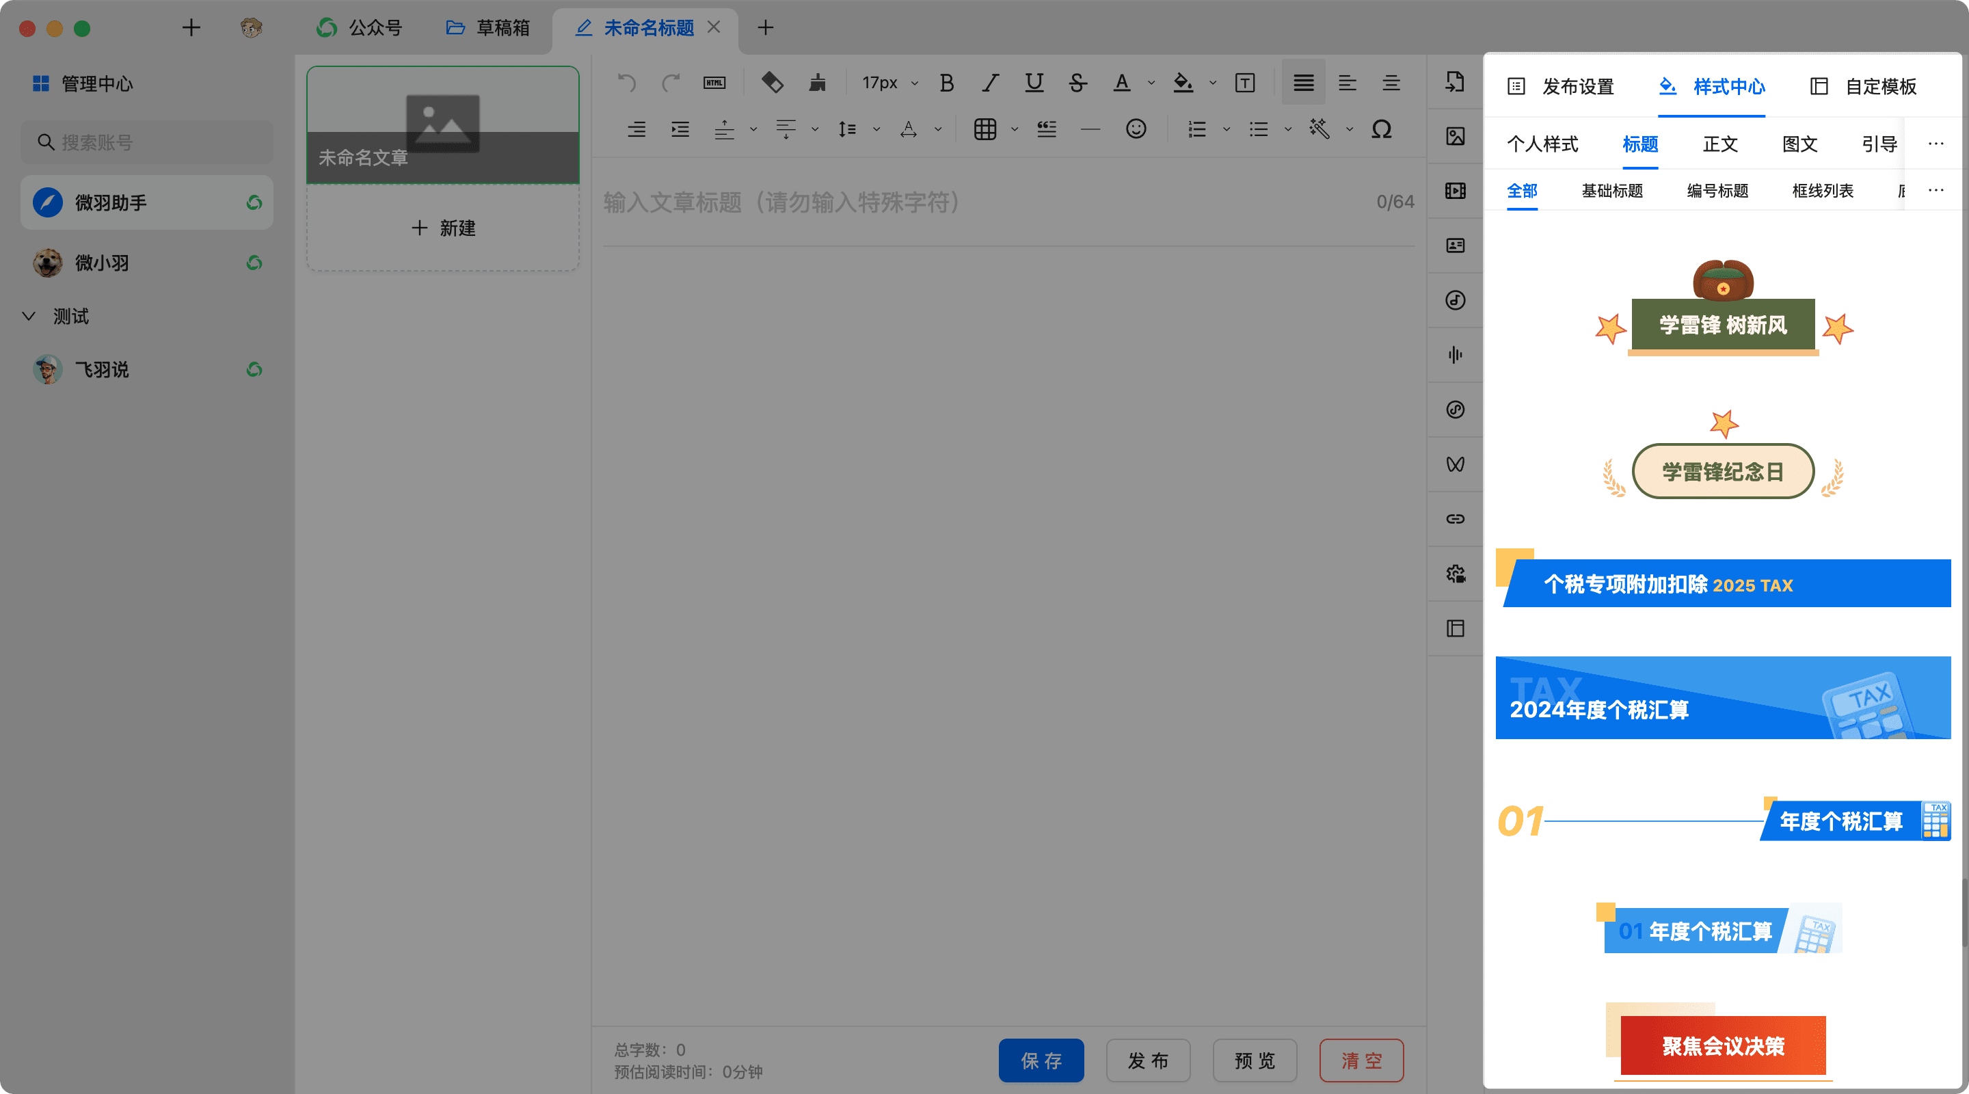The height and width of the screenshot is (1094, 1969).
Task: Click the background fill color bucket
Action: point(1183,83)
